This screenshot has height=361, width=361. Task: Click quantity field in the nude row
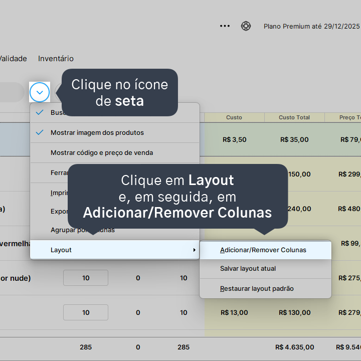(x=86, y=278)
